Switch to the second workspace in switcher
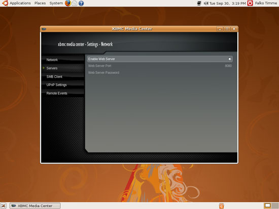Screen dimensions: 279x209 pyautogui.click(x=275, y=205)
